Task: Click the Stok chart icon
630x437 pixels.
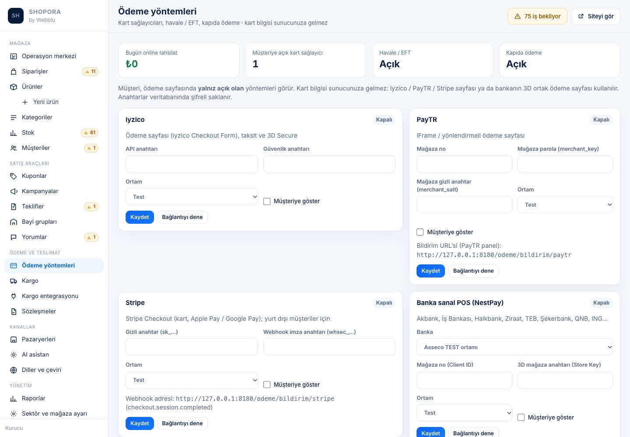Action: tap(14, 133)
